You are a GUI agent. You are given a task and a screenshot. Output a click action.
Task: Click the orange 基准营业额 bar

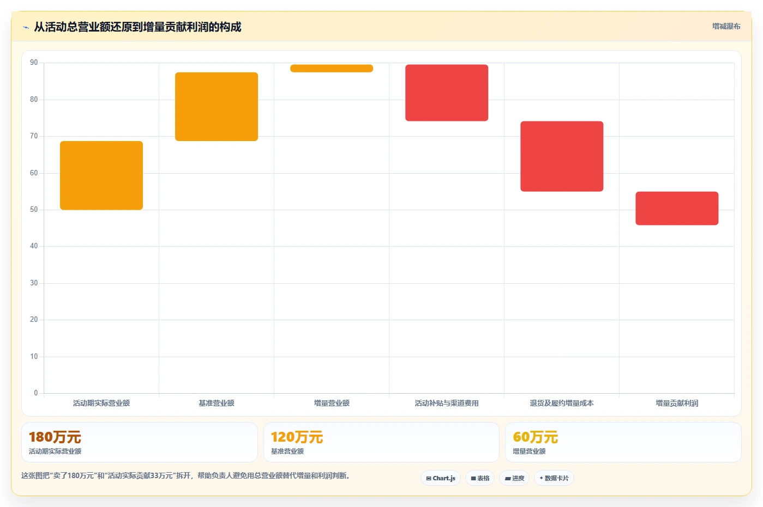217,107
